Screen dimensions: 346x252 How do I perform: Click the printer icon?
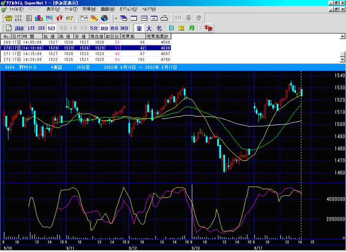tap(164, 18)
